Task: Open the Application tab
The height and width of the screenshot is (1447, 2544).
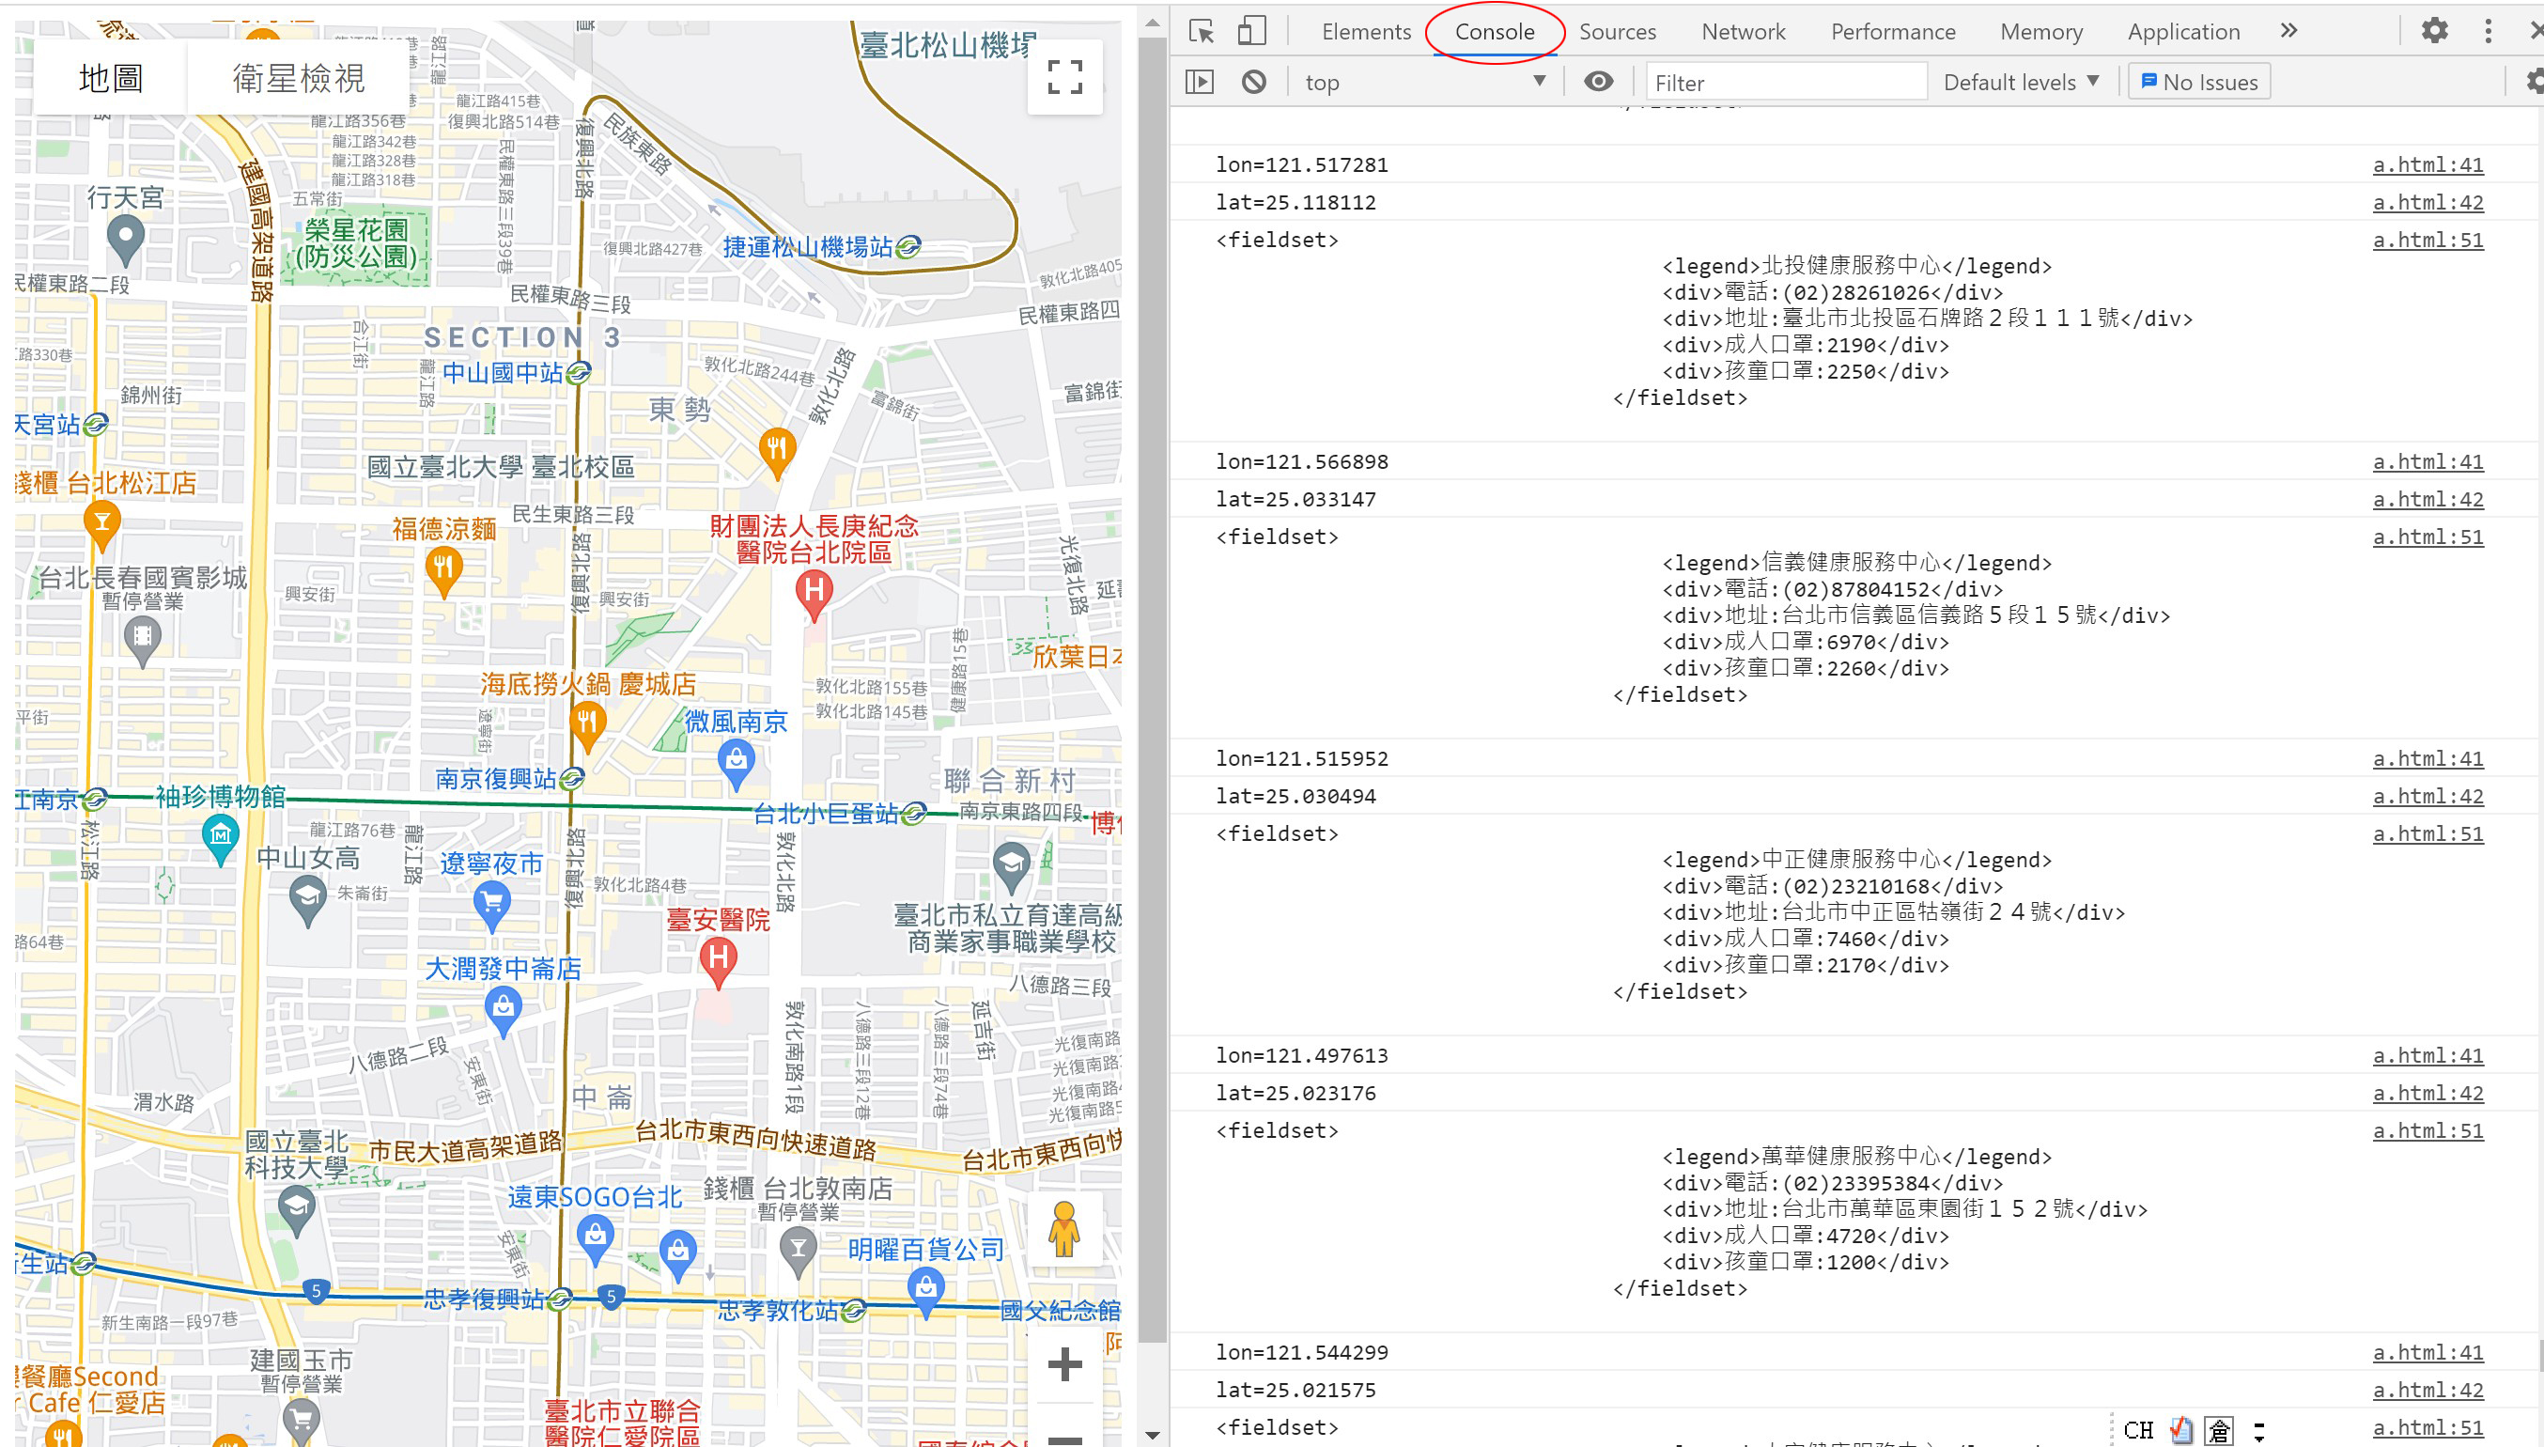Action: point(2183,32)
